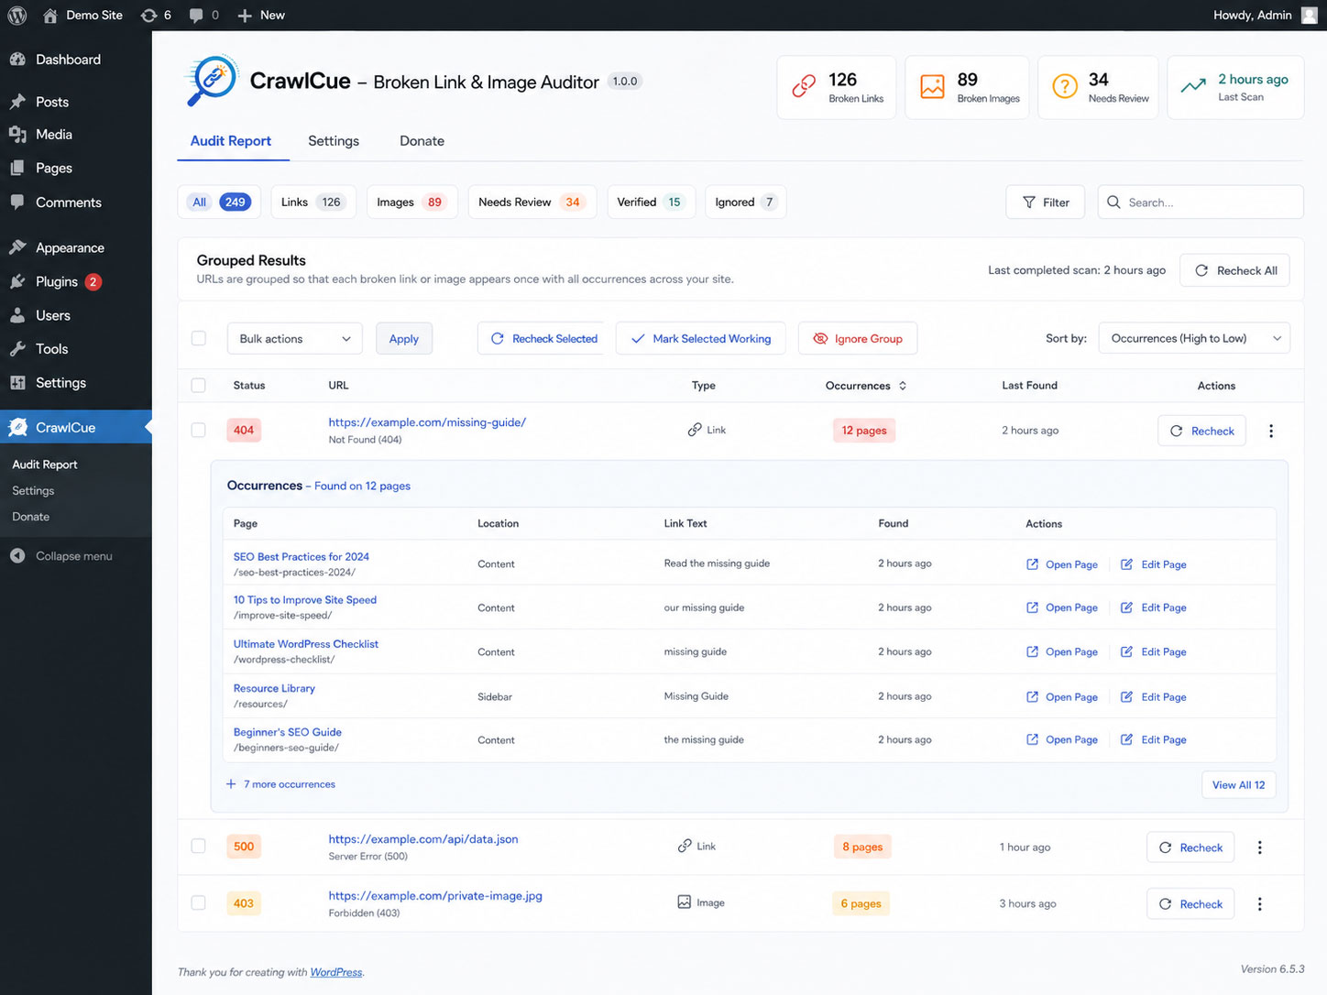Click the plus icon beside 7 more occurrences
Image resolution: width=1327 pixels, height=995 pixels.
[231, 784]
